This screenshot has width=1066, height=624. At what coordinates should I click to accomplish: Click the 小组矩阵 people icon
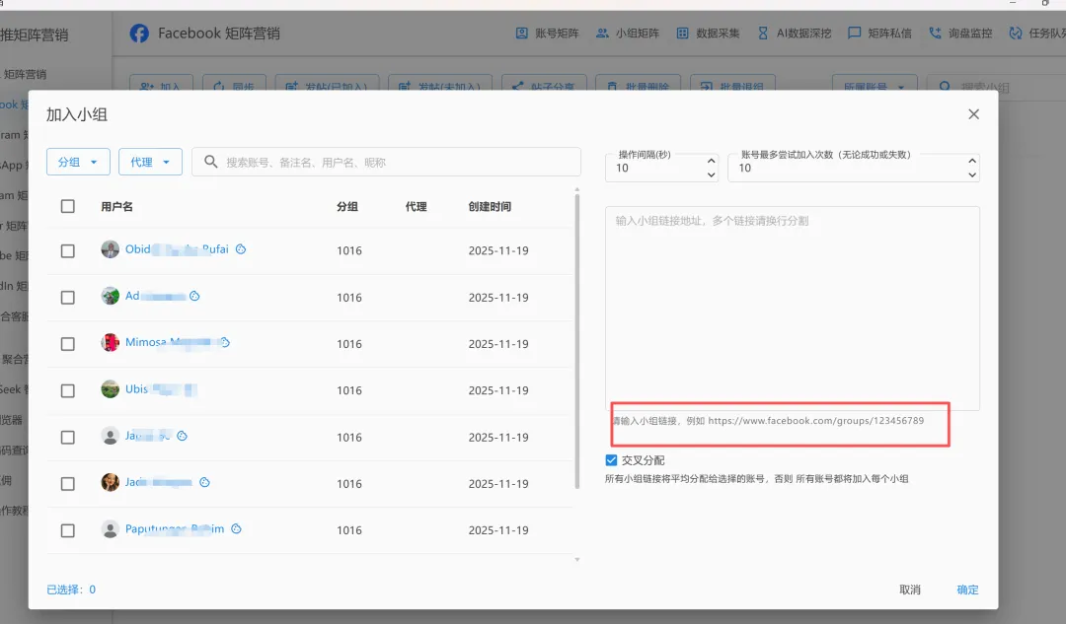click(600, 33)
